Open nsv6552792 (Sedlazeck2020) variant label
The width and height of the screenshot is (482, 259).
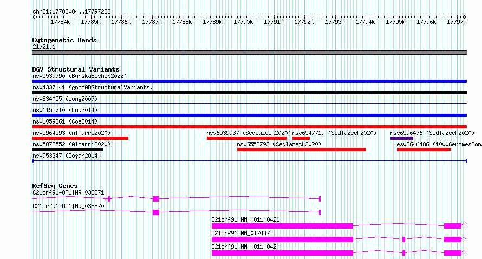[x=279, y=144]
